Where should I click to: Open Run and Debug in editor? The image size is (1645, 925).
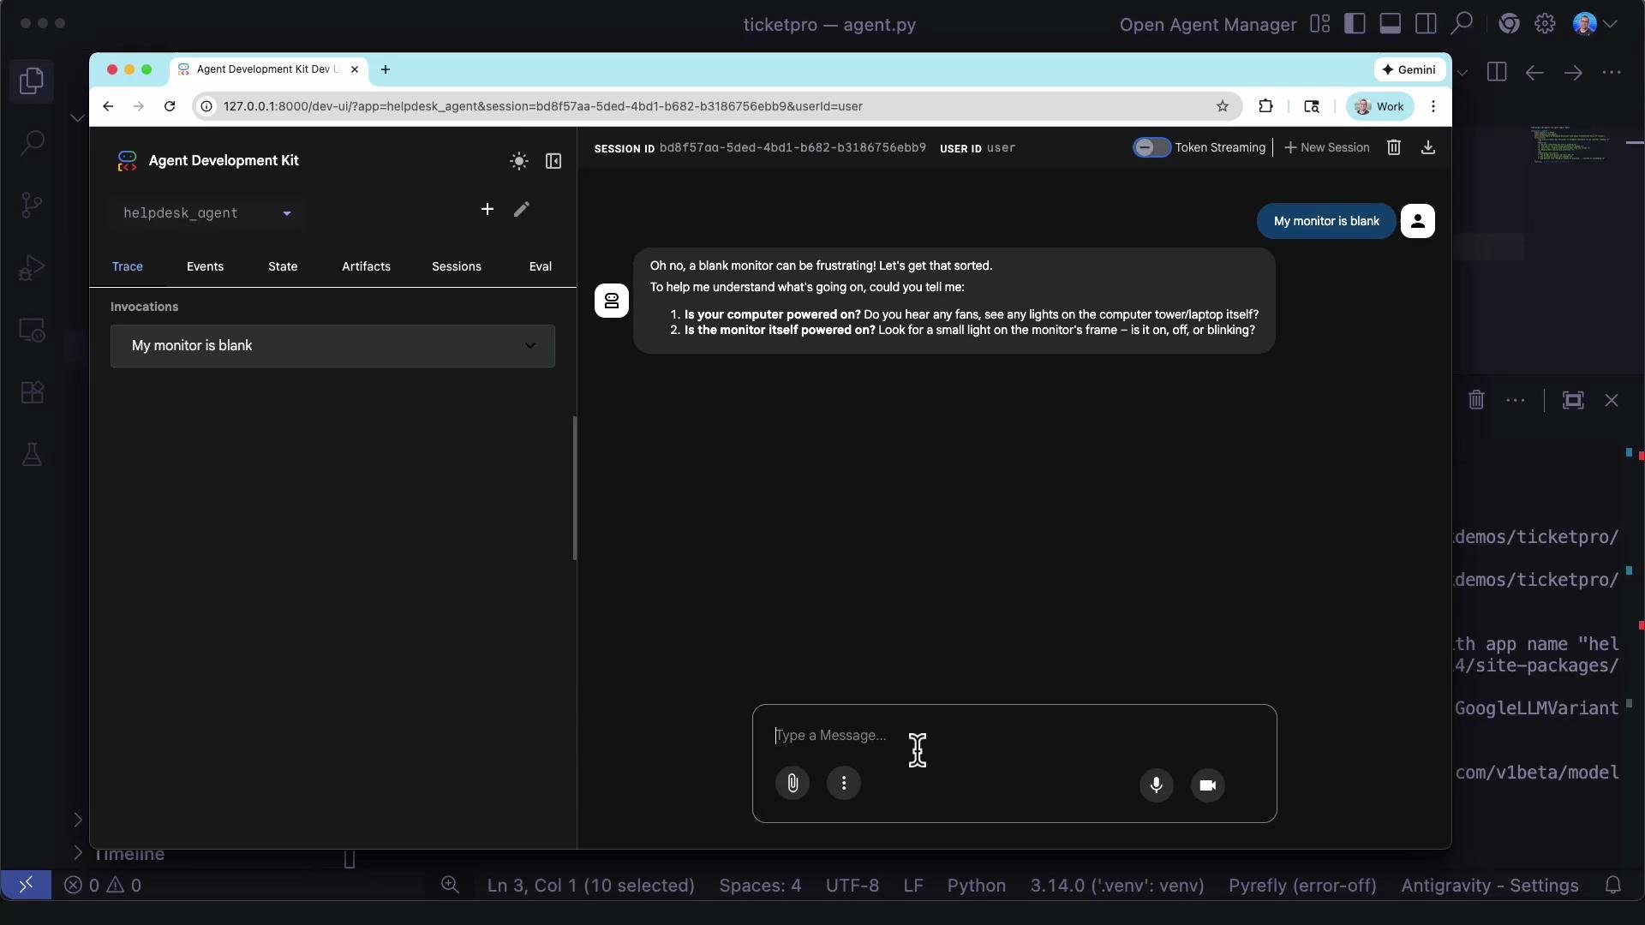click(32, 267)
